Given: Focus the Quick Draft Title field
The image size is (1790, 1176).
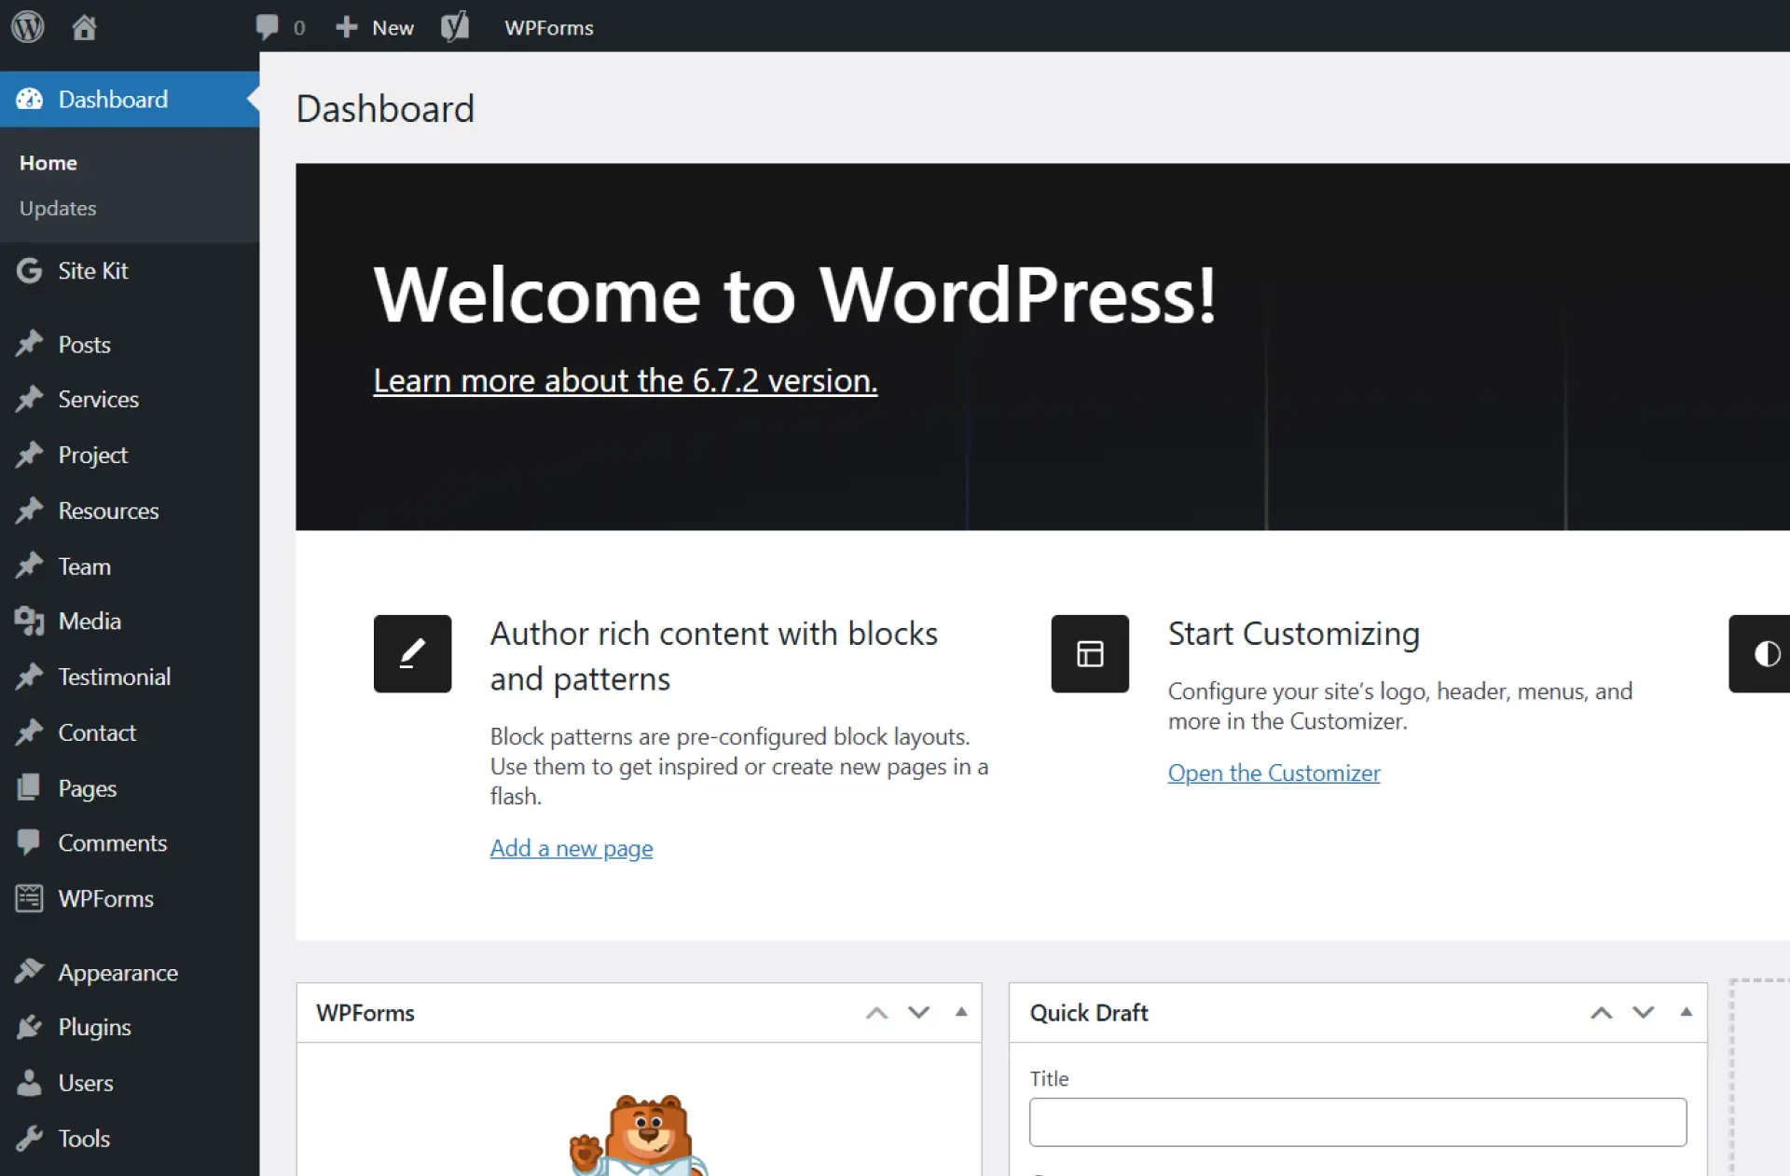Looking at the screenshot, I should tap(1357, 1122).
